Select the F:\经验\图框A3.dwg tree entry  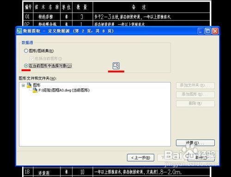click(64, 90)
